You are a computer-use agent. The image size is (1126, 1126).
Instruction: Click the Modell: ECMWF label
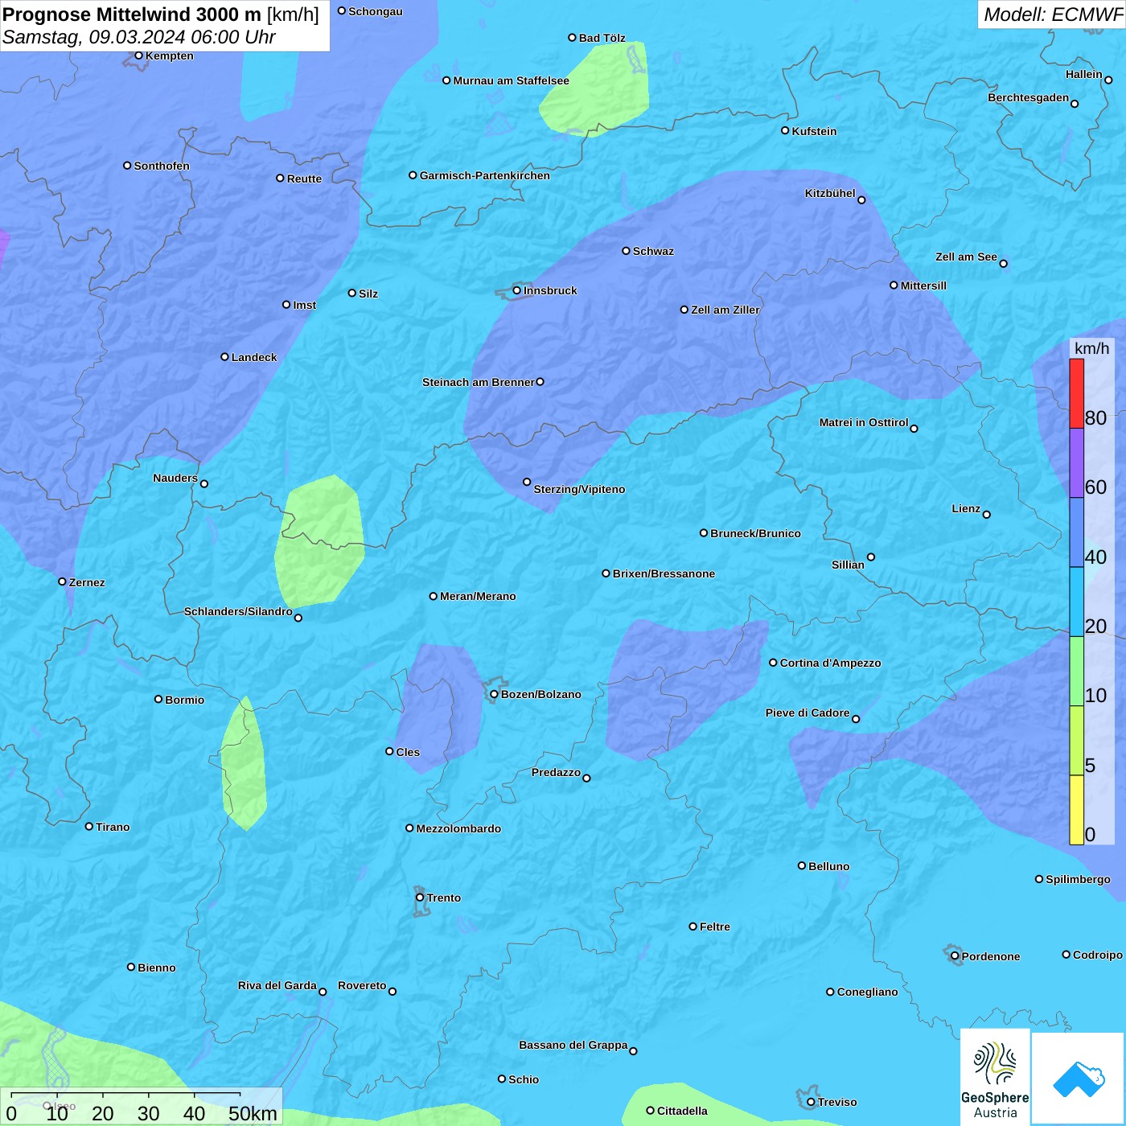tap(1051, 14)
